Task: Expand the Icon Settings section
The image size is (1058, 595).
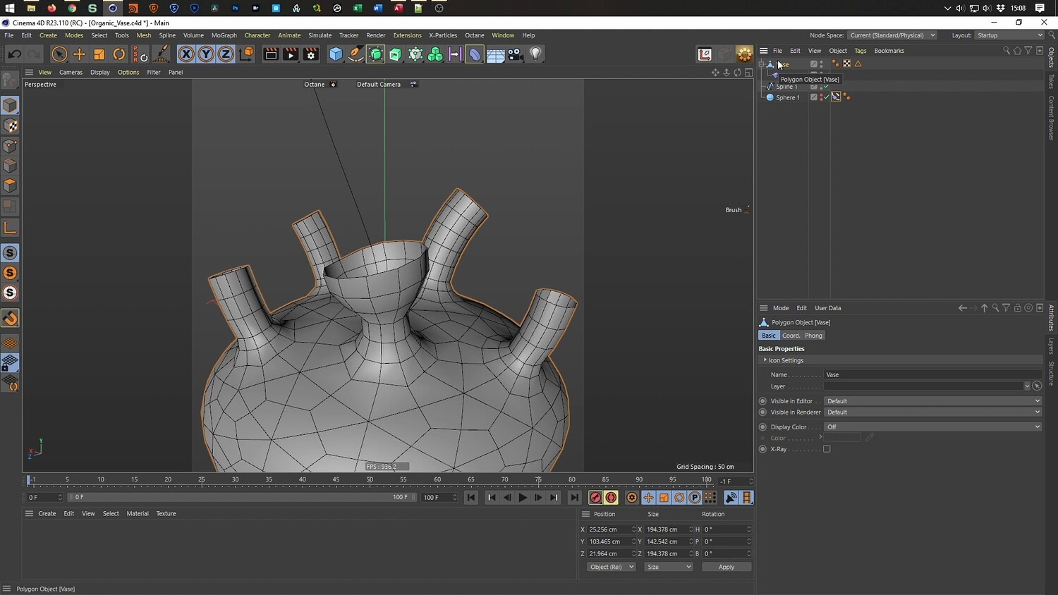Action: (x=765, y=360)
